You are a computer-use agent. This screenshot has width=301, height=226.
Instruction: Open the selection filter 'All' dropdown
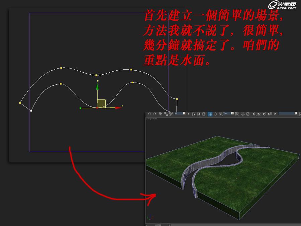click(x=180, y=114)
